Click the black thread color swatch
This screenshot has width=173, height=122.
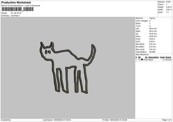(142, 60)
